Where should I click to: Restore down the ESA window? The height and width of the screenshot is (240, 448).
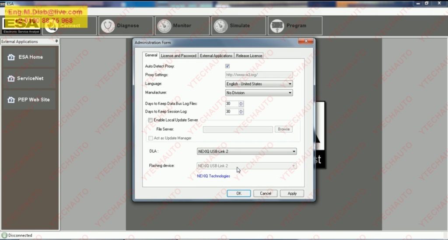[427, 3]
